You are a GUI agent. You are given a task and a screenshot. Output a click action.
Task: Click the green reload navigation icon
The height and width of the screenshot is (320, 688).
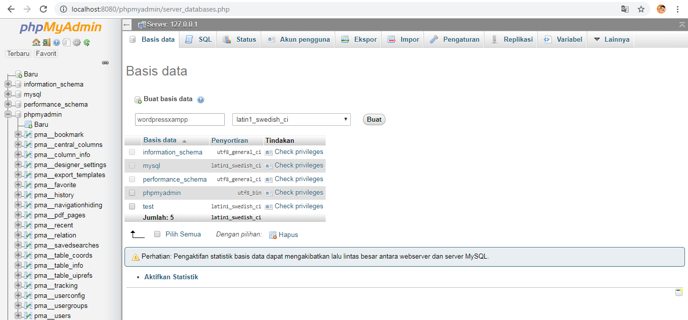point(87,43)
